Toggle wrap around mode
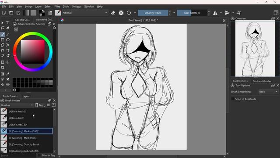The width and height of the screenshot is (280, 158). [x=239, y=13]
